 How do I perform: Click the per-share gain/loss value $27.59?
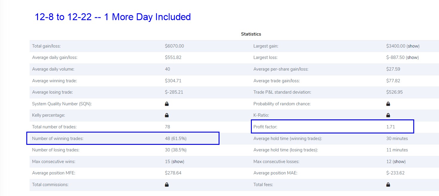pyautogui.click(x=393, y=69)
